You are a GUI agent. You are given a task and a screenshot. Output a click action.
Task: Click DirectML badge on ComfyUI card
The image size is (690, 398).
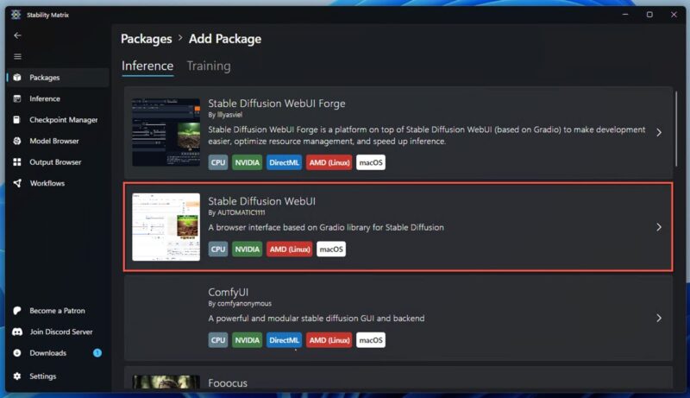coord(284,340)
